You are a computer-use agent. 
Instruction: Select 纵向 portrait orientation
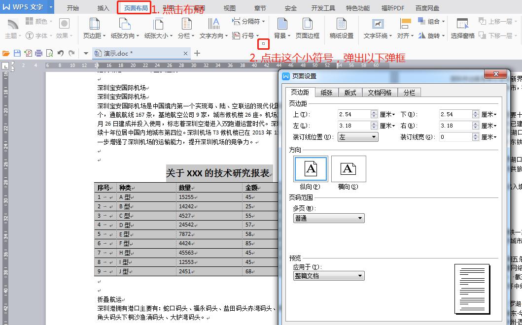coord(311,169)
